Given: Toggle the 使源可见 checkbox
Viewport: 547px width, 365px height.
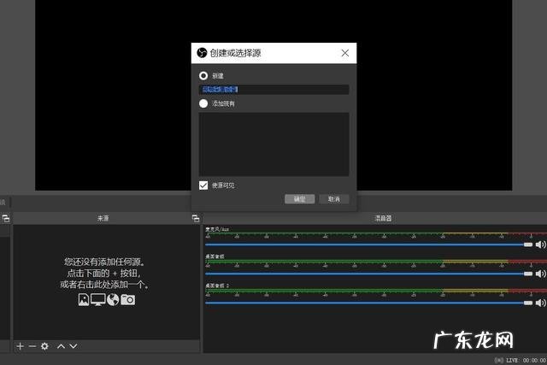Looking at the screenshot, I should coord(203,185).
